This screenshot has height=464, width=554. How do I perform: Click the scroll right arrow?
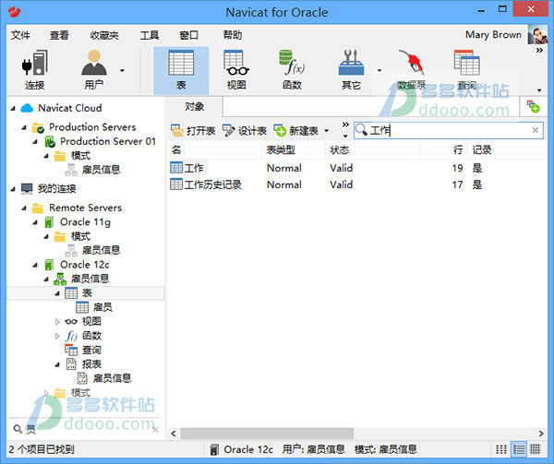(x=541, y=434)
